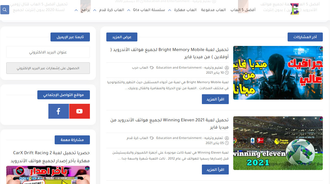
Task: Click email notifications subscribe button
Action: [x=48, y=68]
